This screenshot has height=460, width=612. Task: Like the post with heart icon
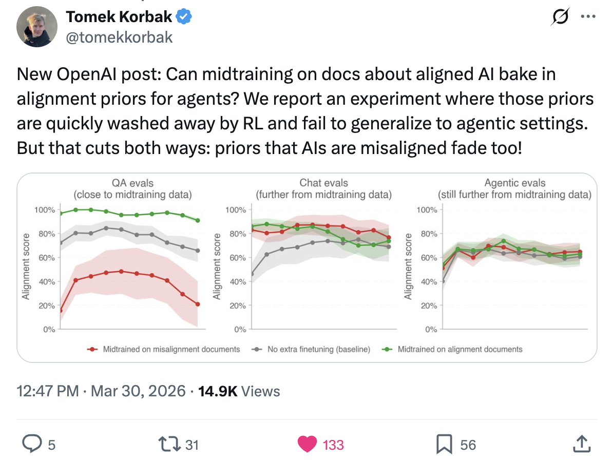[307, 444]
